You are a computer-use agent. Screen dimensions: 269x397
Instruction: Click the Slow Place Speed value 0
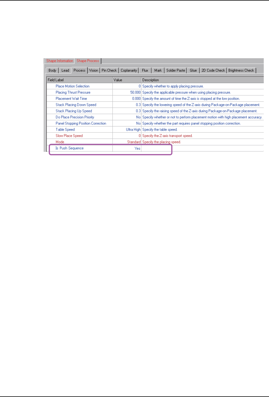pos(139,136)
